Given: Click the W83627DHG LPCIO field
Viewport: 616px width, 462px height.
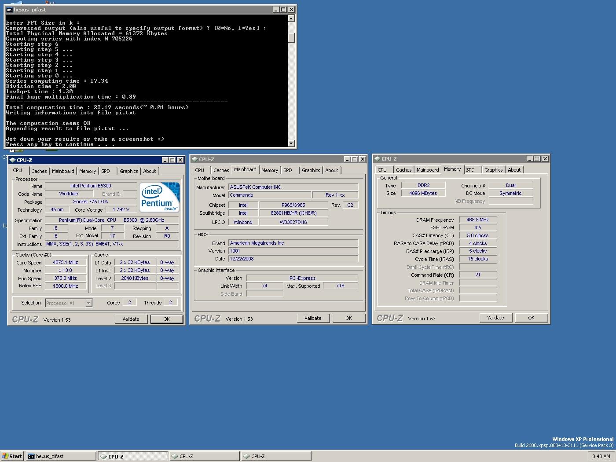Looking at the screenshot, I should pyautogui.click(x=293, y=222).
